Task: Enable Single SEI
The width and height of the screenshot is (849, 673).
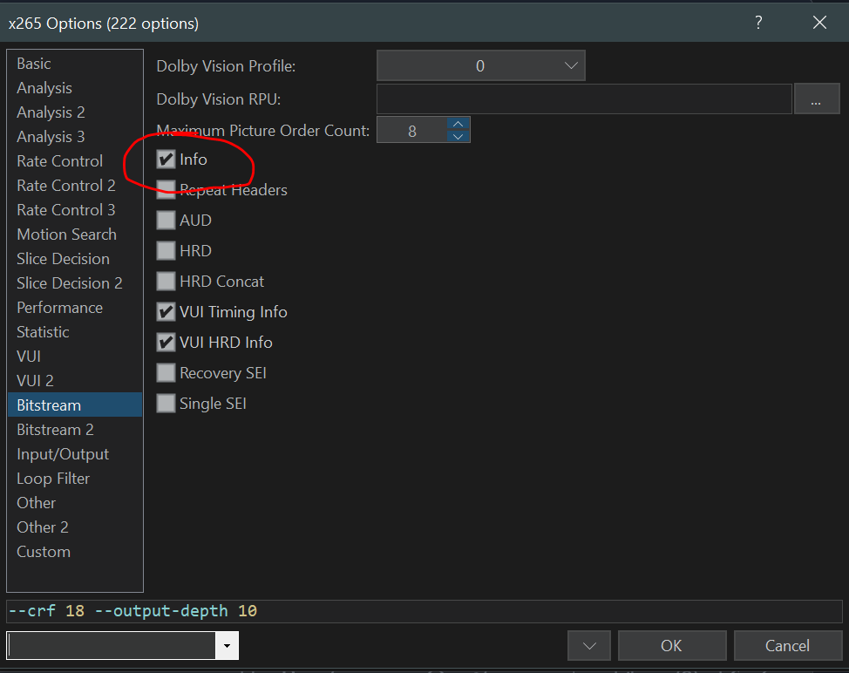Action: pyautogui.click(x=166, y=403)
